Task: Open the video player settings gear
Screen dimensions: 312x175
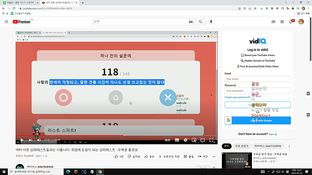Action: [186, 140]
